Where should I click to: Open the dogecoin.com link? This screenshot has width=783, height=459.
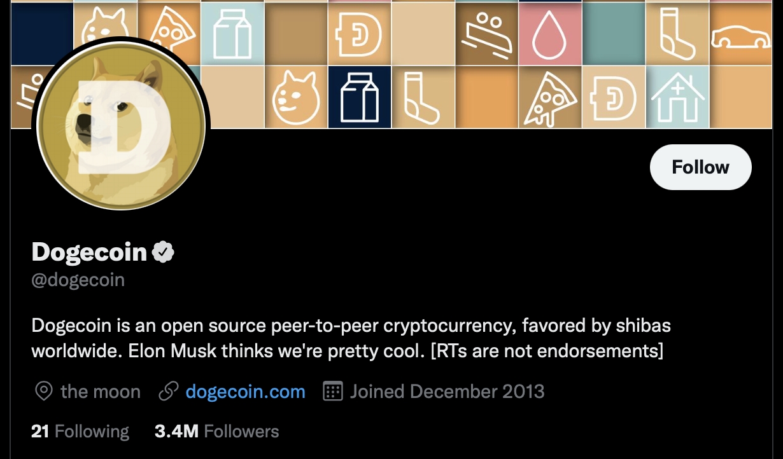pyautogui.click(x=245, y=392)
